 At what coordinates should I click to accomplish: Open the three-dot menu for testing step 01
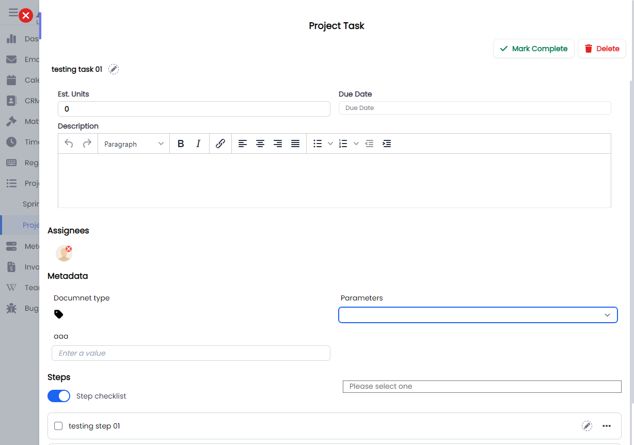[607, 426]
